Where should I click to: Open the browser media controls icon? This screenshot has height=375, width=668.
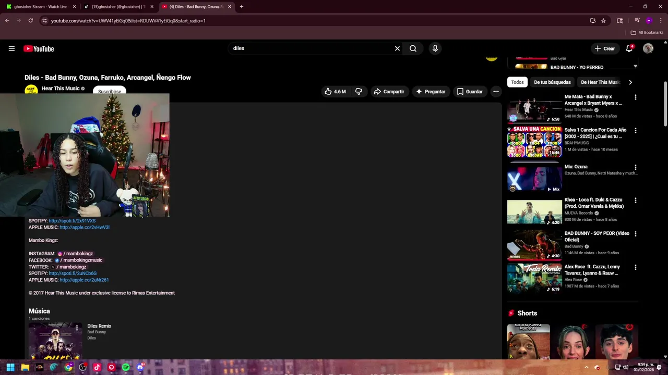[x=637, y=21]
